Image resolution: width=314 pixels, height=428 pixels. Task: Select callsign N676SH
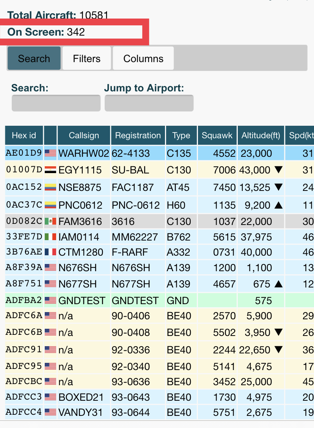[78, 268]
